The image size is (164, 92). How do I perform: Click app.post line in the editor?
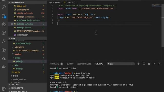85,17
